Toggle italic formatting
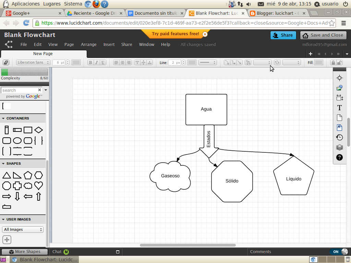The width and height of the screenshot is (351, 263). (96, 62)
